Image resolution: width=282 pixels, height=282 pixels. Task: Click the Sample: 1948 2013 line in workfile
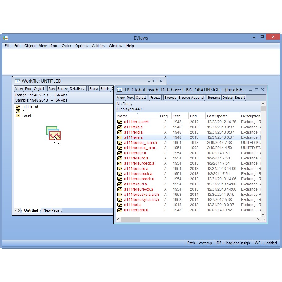click(41, 100)
